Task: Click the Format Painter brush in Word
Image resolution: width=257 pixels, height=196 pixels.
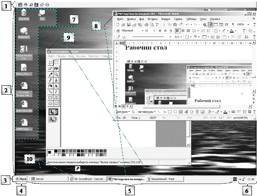Action: (181, 24)
